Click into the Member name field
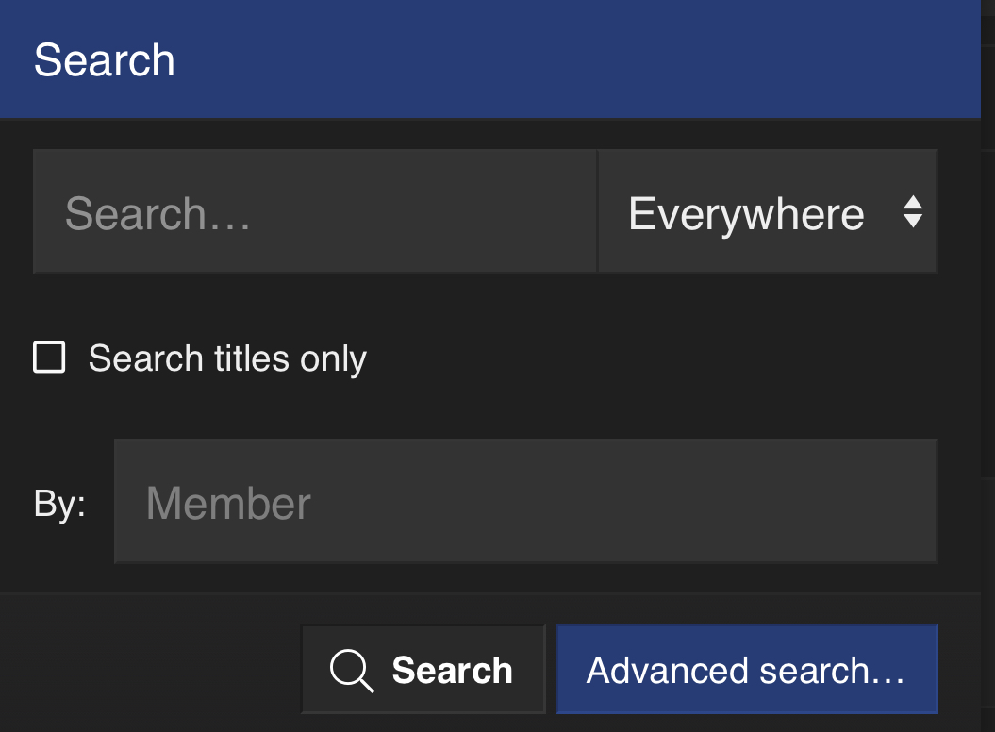This screenshot has height=732, width=995. tap(525, 502)
